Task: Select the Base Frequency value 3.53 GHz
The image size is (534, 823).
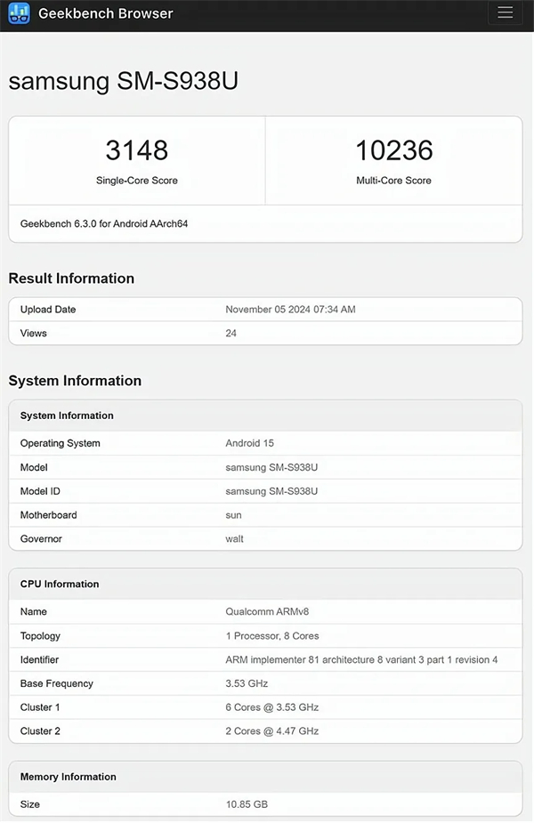Action: pos(247,684)
